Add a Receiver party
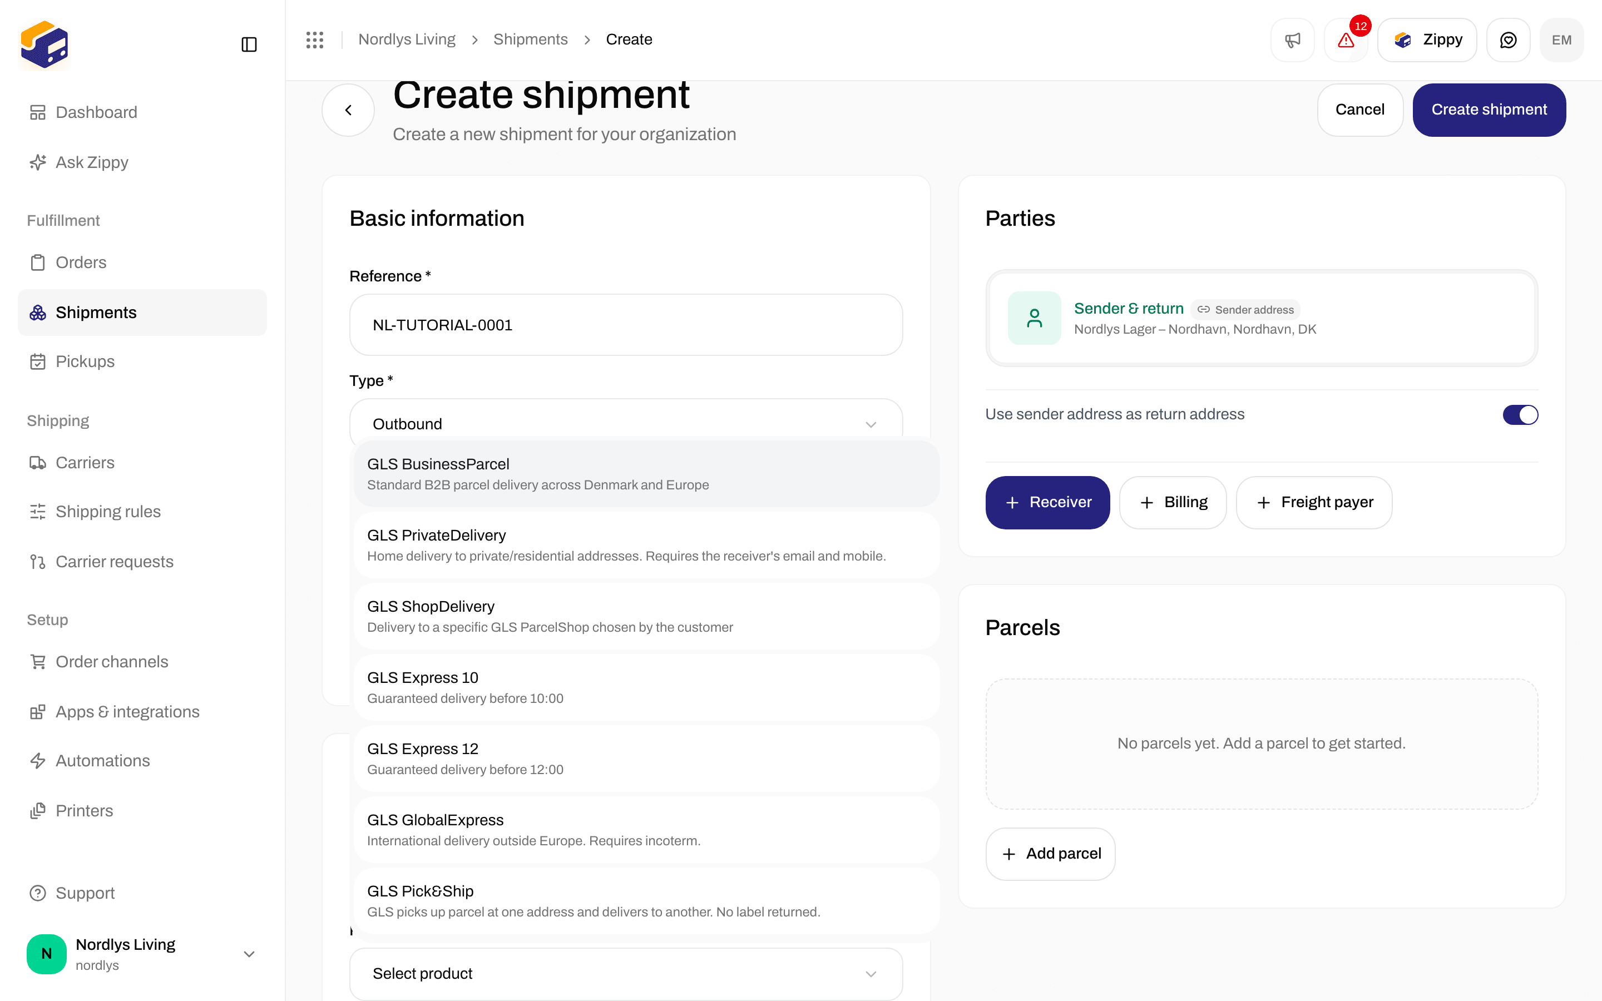Screen dimensions: 1602x1001 coord(1047,503)
